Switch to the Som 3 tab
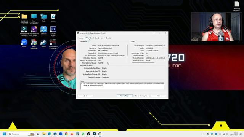The image size is (244, 137). (103, 38)
